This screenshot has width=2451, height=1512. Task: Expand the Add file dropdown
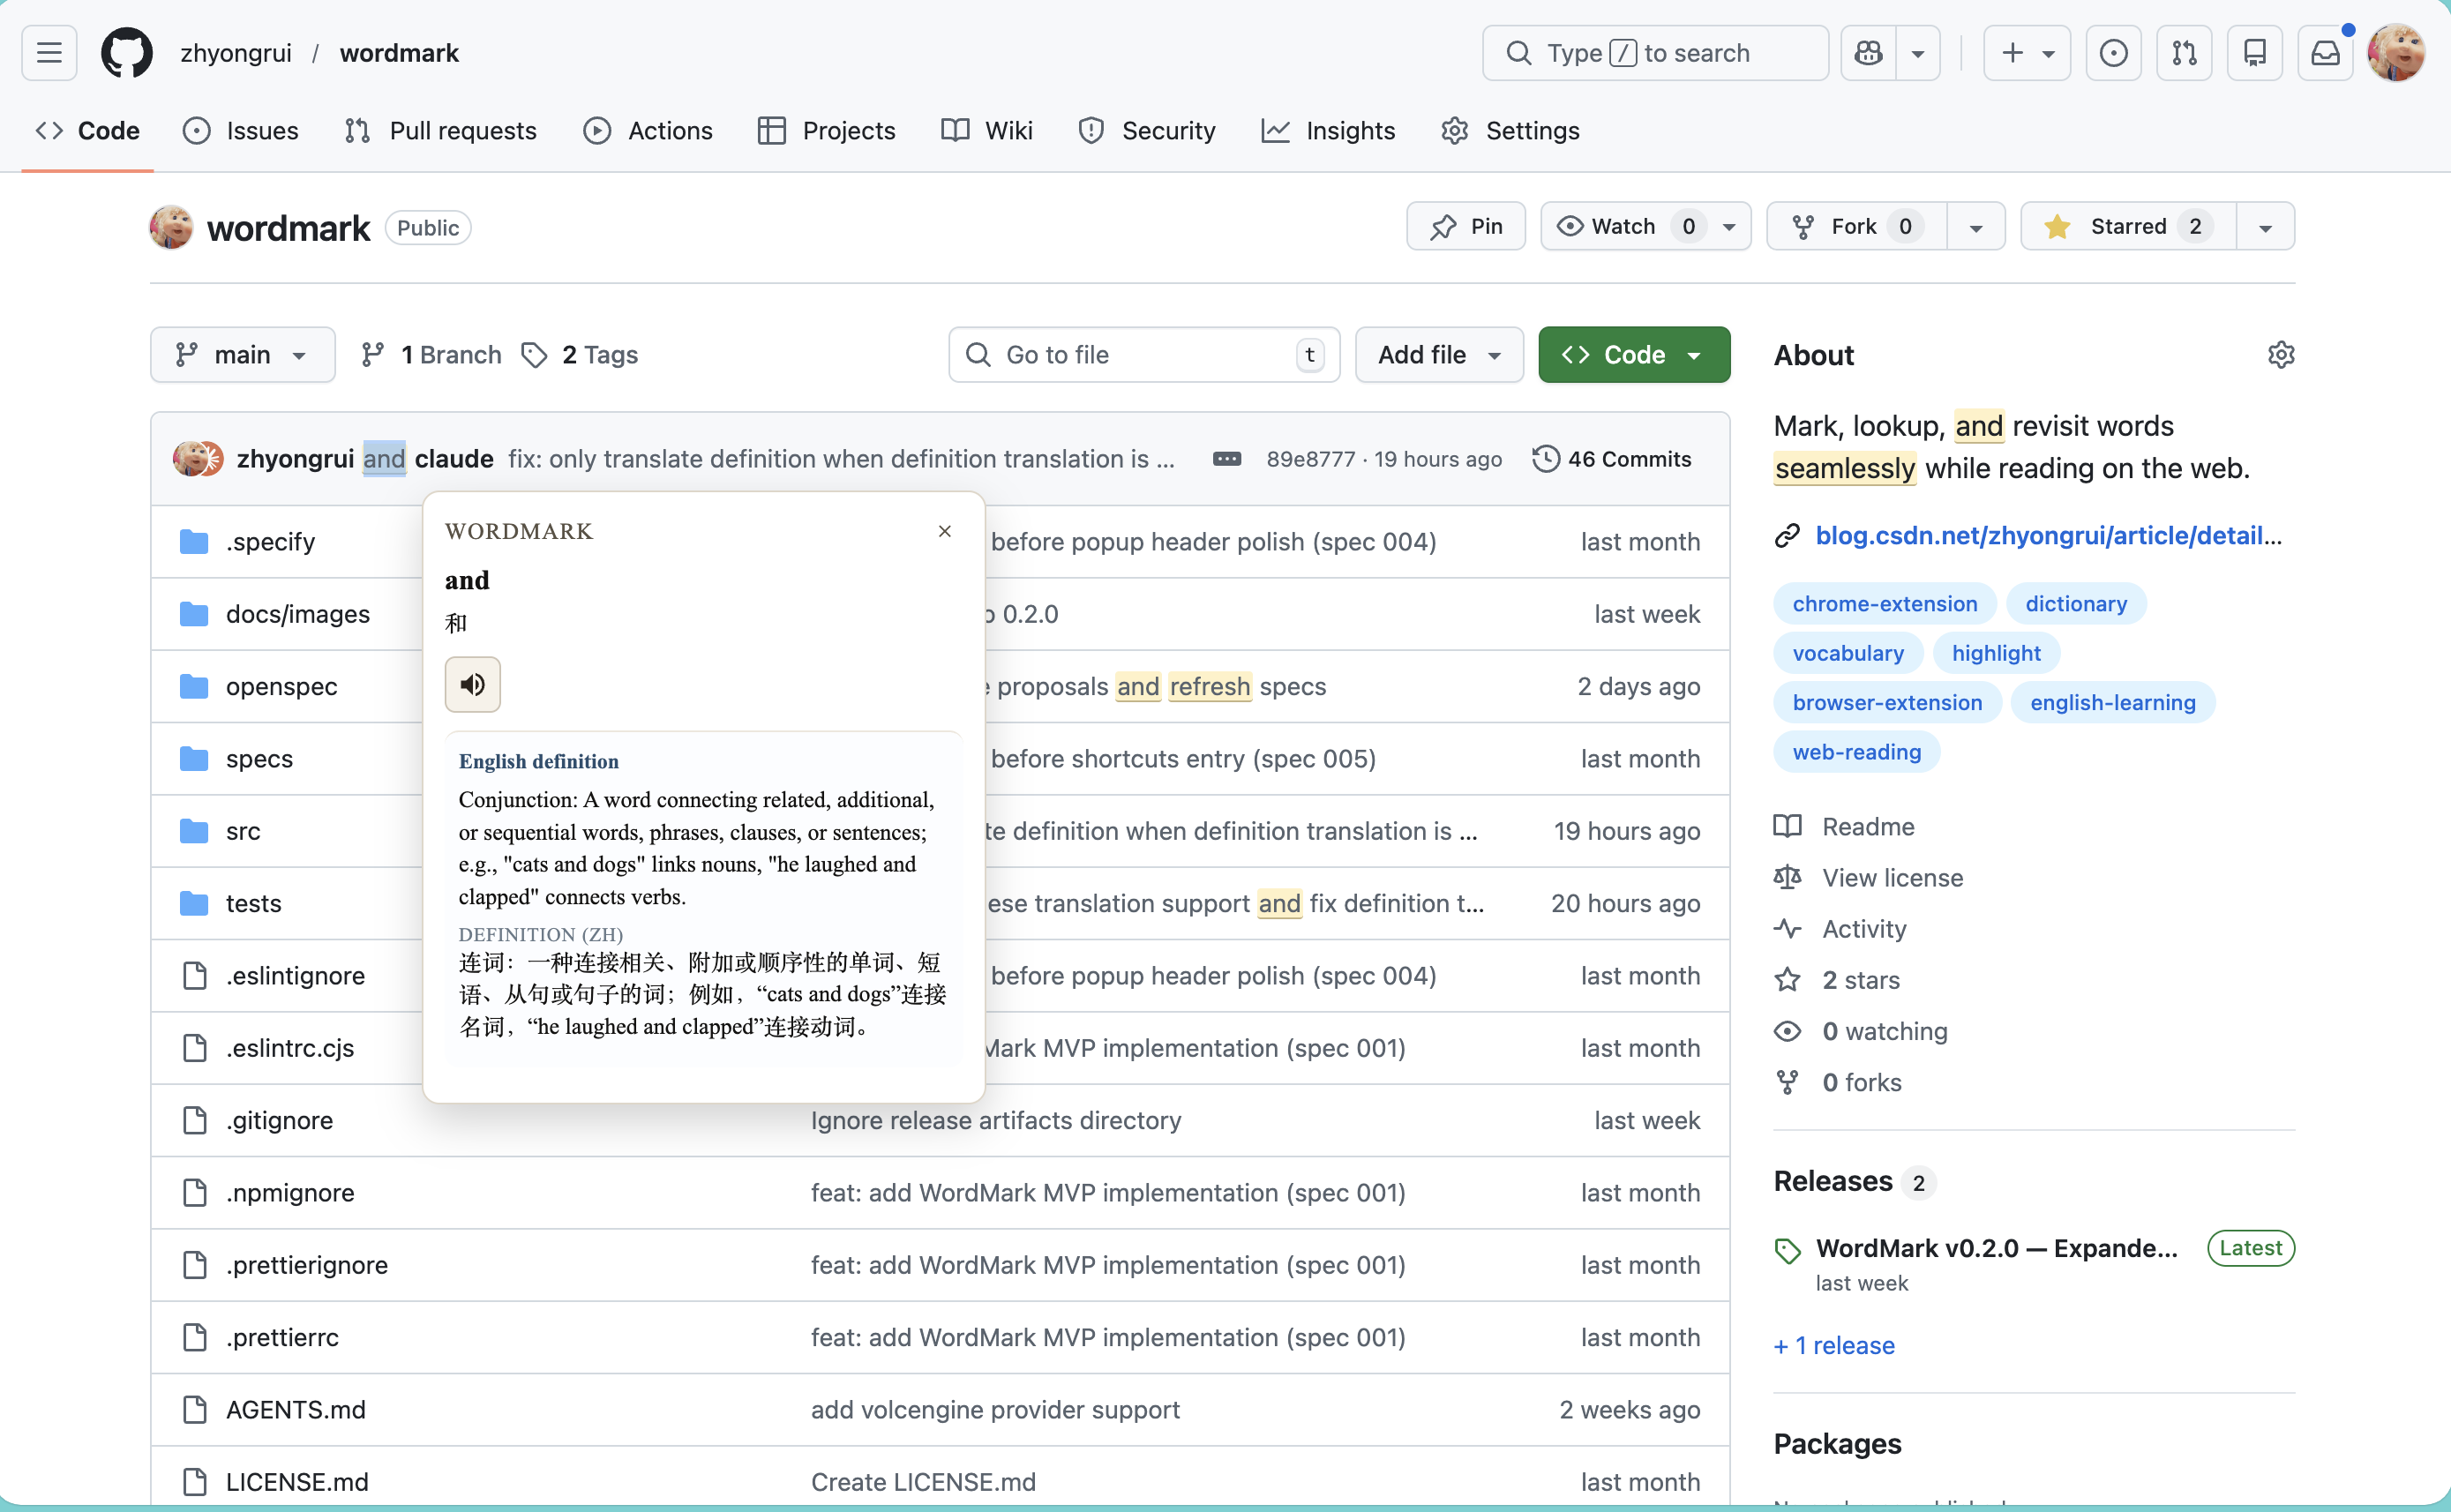(x=1438, y=355)
